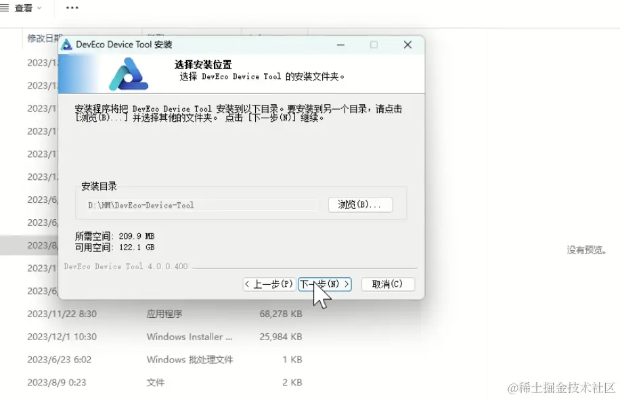Close the DevEco Device Tool installer window
Image resolution: width=620 pixels, height=399 pixels.
coord(407,45)
